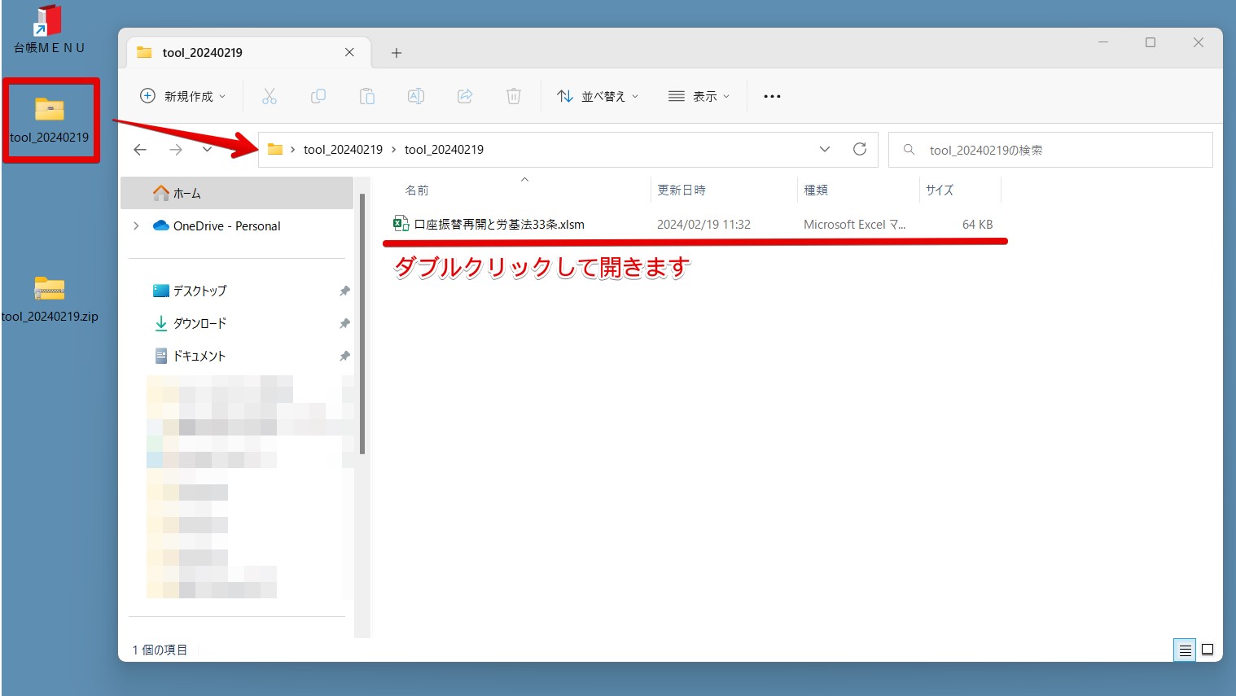
Task: Close the tool_20240219 tab
Action: pos(349,52)
